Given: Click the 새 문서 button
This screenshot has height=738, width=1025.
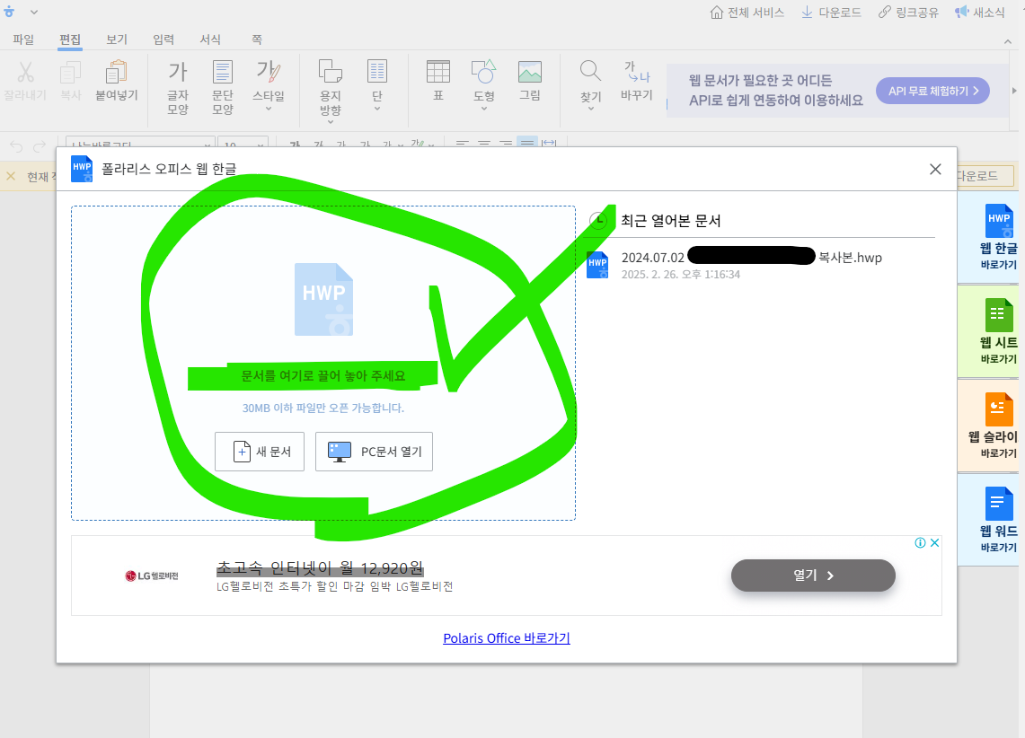Looking at the screenshot, I should click(260, 452).
